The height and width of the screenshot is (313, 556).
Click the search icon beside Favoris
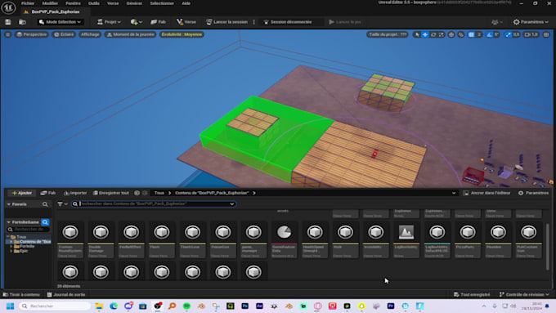(45, 204)
